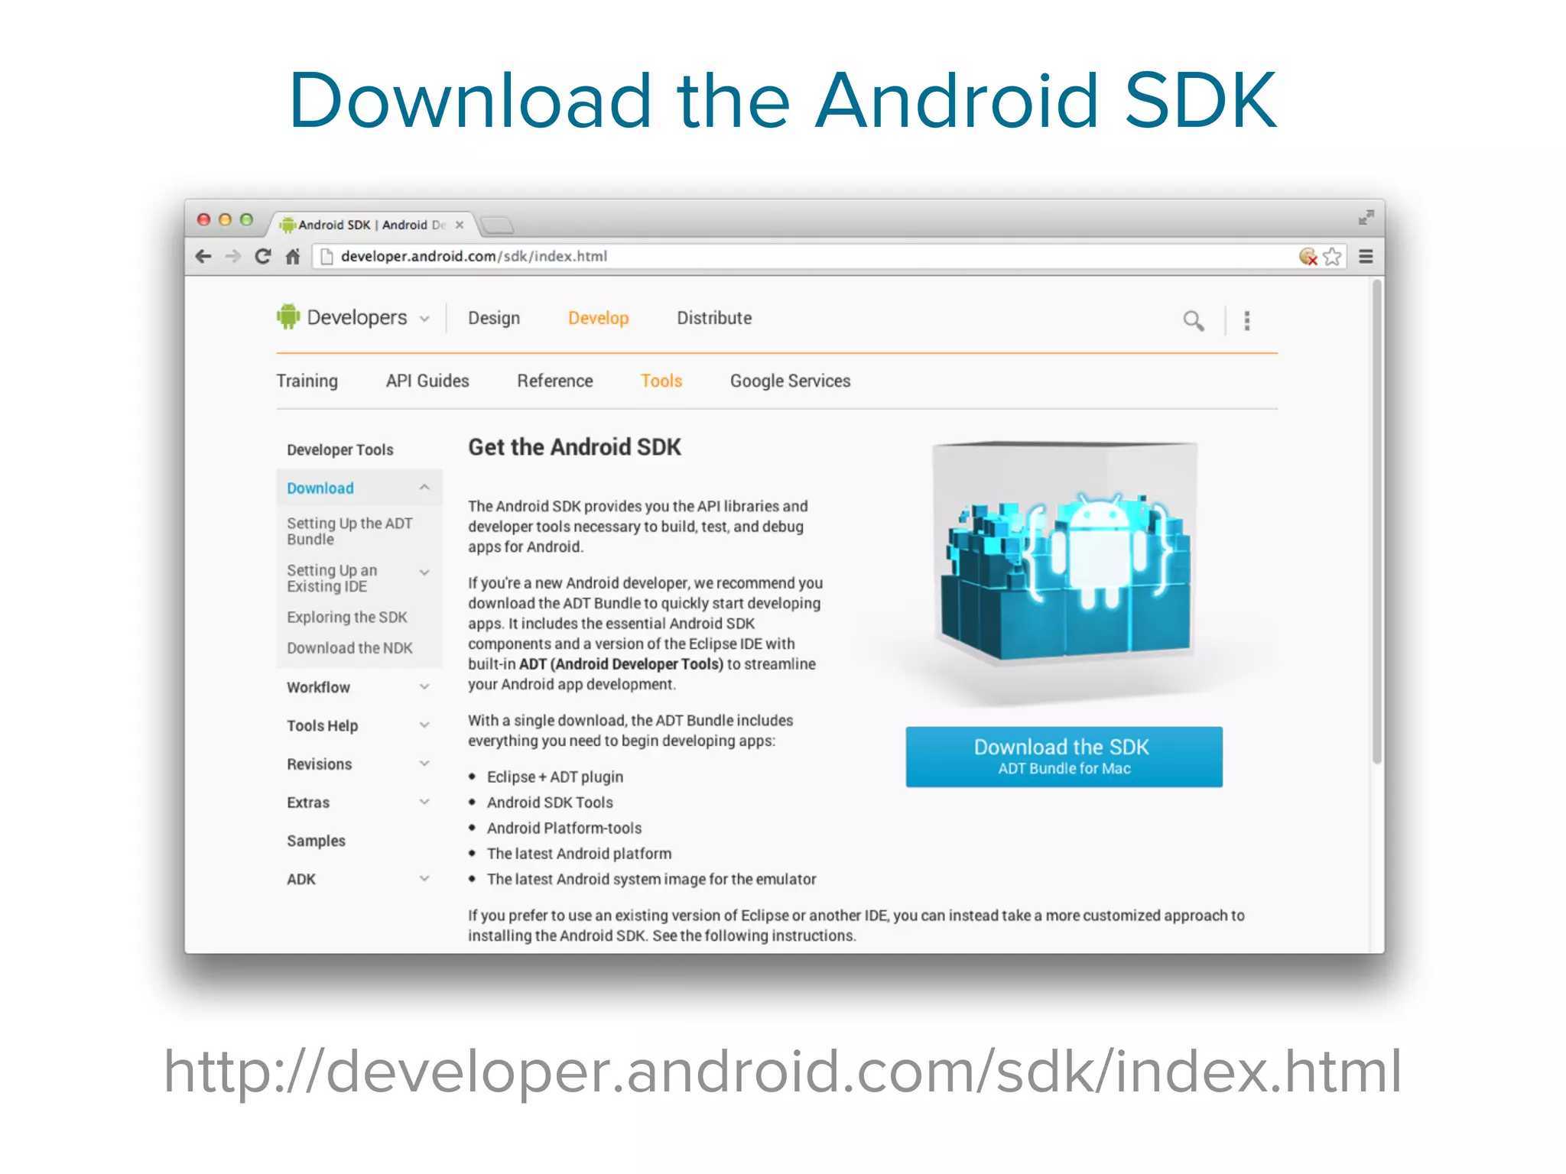Open the Developer Tools sidebar heading

340,450
